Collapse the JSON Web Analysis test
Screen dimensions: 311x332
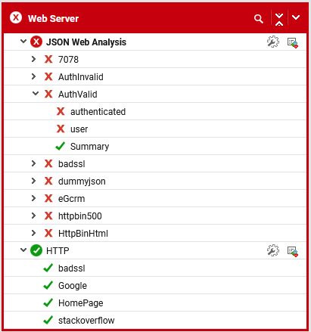23,41
